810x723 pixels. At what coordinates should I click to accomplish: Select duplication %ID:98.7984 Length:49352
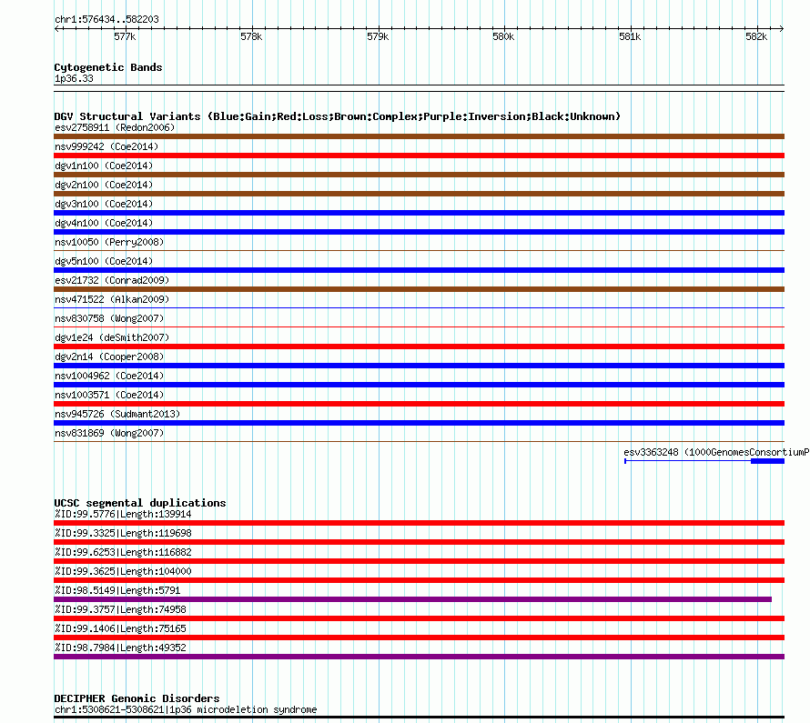coord(120,648)
